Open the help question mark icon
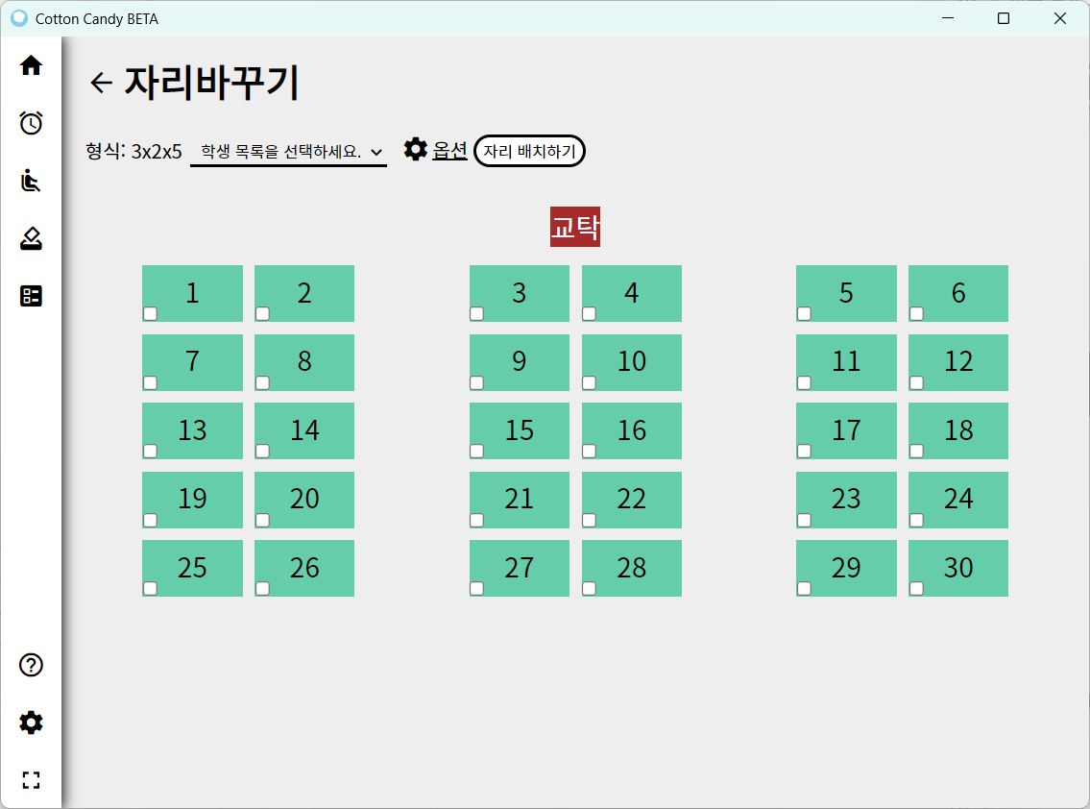The width and height of the screenshot is (1090, 809). [x=31, y=665]
